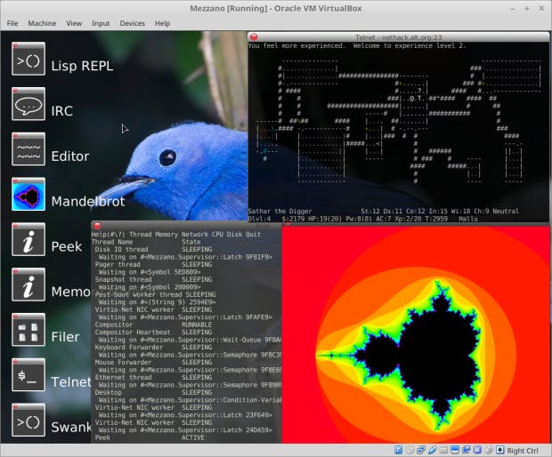Click Help(#\?) in the Peek command bar
The width and height of the screenshot is (552, 457).
[109, 235]
